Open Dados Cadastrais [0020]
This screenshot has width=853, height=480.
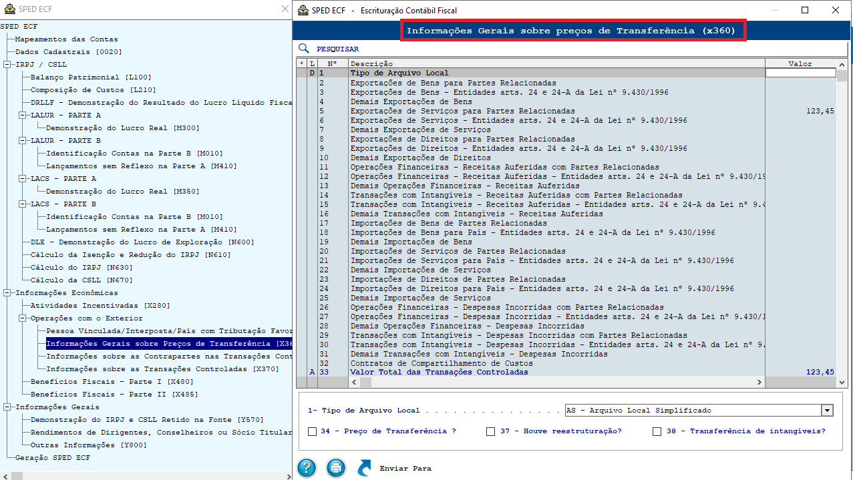click(x=68, y=52)
